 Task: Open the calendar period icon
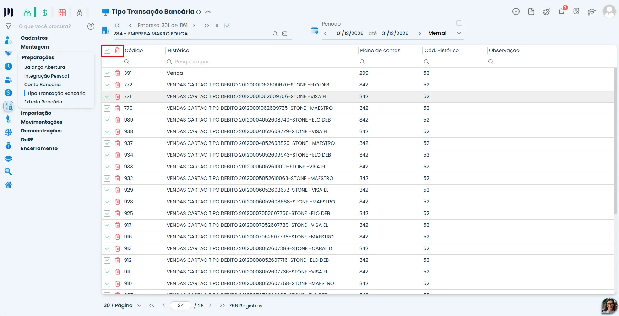tap(315, 30)
